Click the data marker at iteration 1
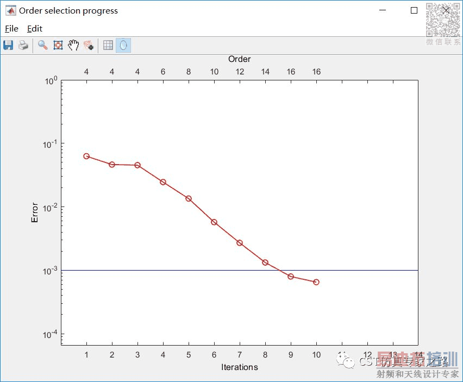This screenshot has height=382, width=463. pyautogui.click(x=86, y=156)
